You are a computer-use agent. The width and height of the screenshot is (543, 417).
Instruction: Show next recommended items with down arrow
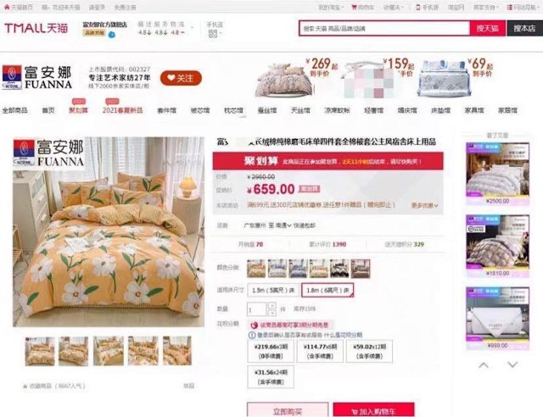pos(512,364)
